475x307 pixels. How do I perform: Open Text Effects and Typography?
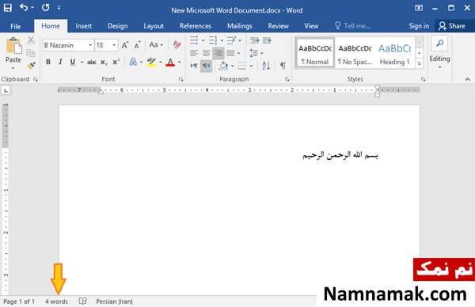133,63
